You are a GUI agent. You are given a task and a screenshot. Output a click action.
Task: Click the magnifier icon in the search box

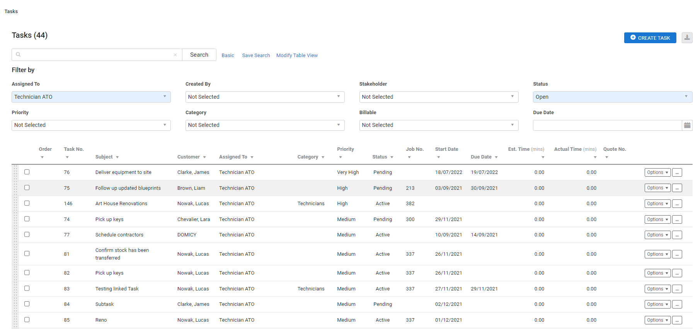(x=18, y=55)
